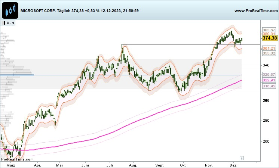Click the 340 price axis tick
Screen dimensions: 279x168
[266, 65]
